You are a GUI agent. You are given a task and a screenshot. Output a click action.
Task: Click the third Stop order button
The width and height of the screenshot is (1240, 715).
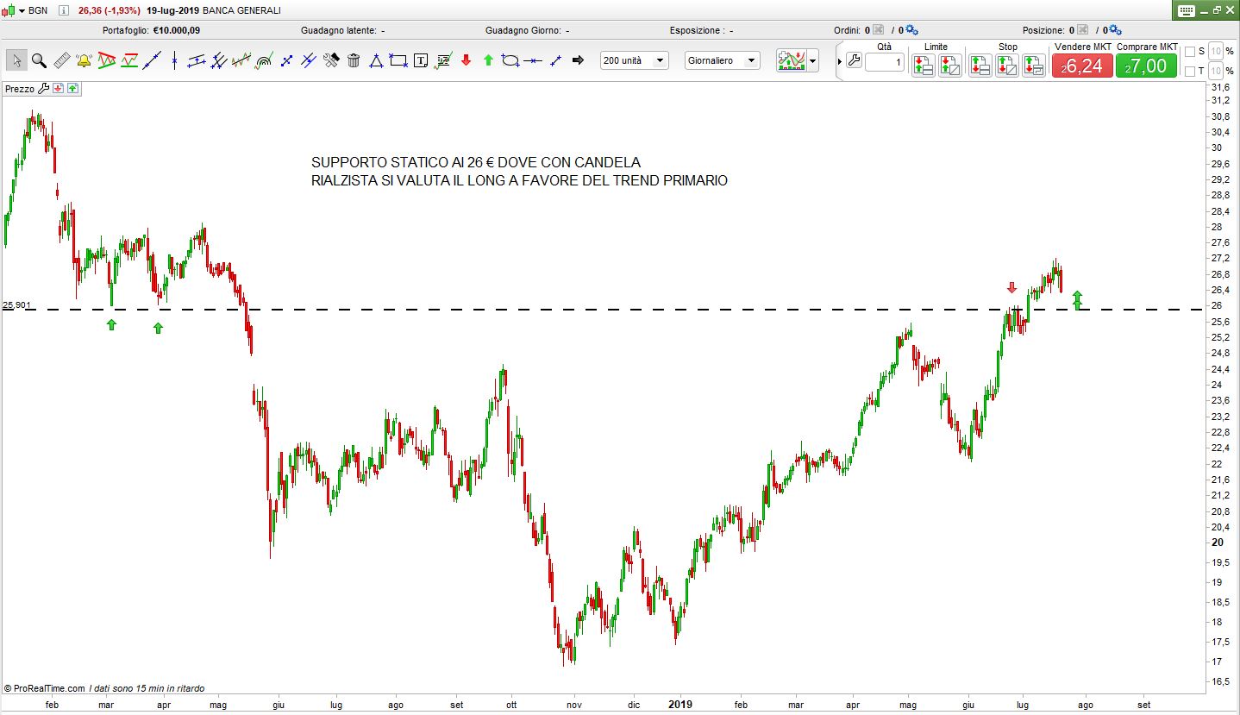[1033, 66]
